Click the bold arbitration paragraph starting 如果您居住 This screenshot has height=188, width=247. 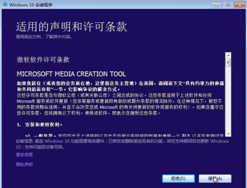click(120, 86)
